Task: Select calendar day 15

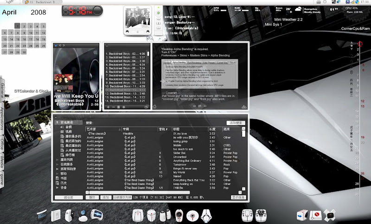Action: 17,39
